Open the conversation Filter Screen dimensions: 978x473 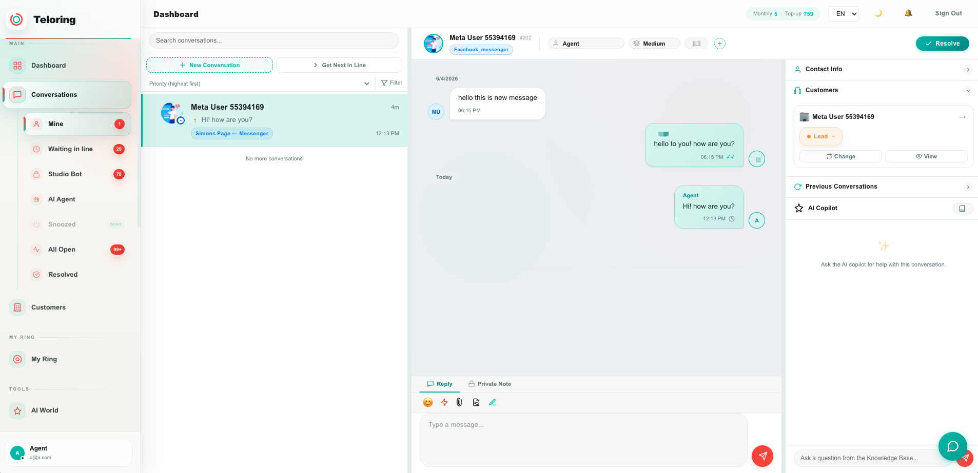392,83
